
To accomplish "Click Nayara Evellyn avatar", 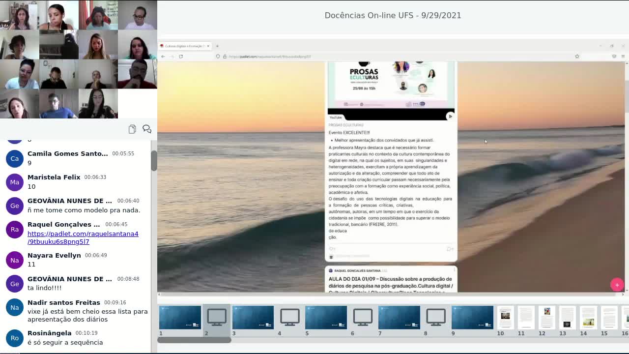I will coord(15,260).
